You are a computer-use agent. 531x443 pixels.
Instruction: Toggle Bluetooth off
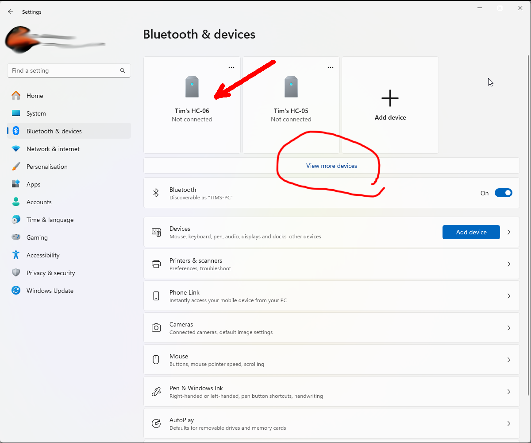click(503, 193)
